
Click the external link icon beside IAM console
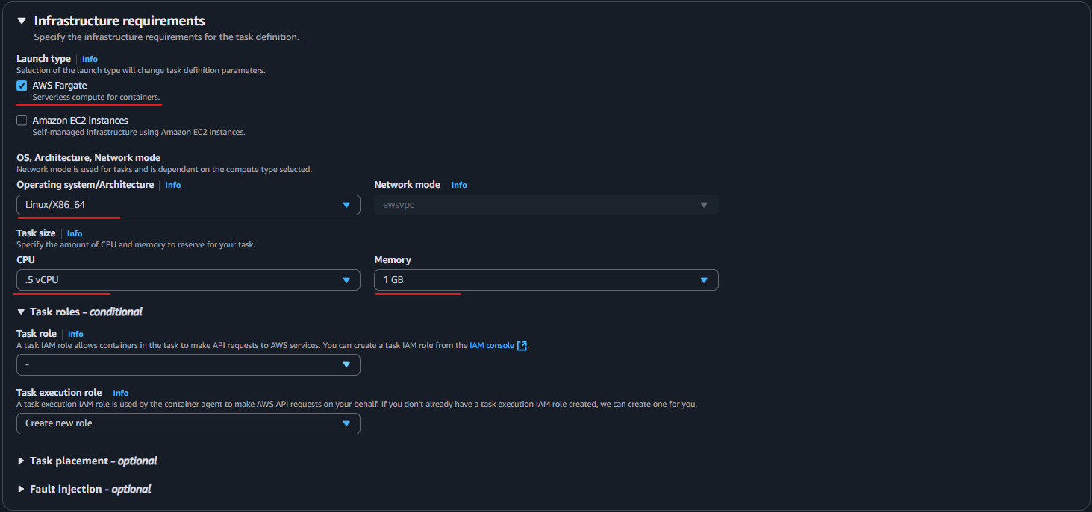(x=523, y=345)
